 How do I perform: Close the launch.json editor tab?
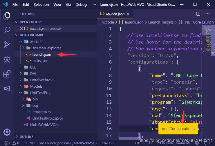(128, 14)
